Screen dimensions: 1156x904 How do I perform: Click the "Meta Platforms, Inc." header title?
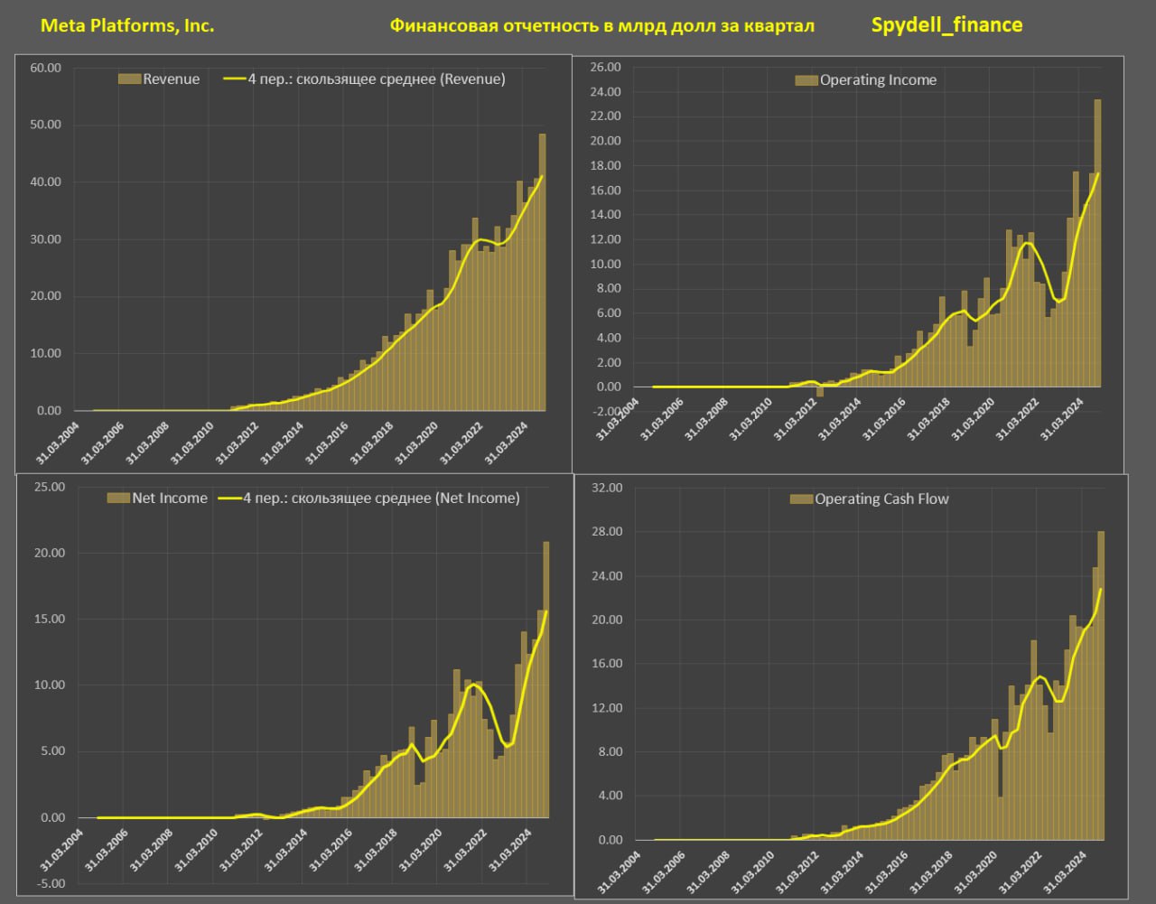(127, 26)
